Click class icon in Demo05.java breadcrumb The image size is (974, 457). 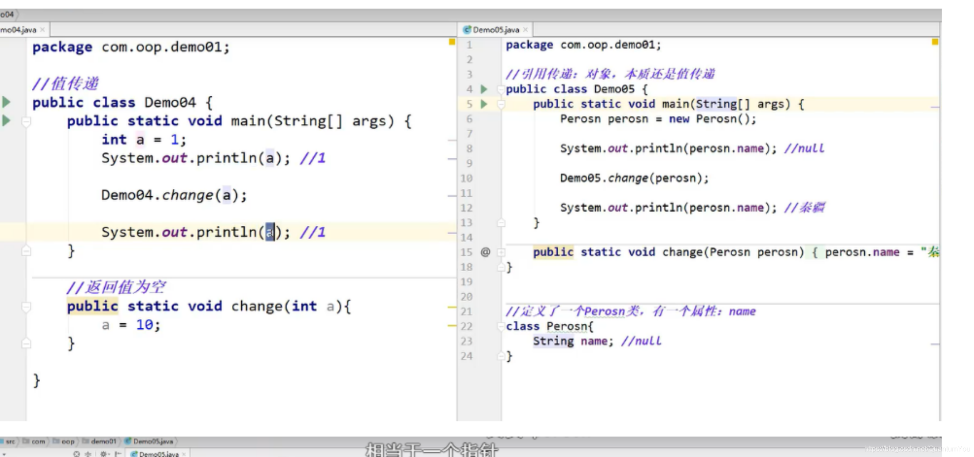pos(128,441)
